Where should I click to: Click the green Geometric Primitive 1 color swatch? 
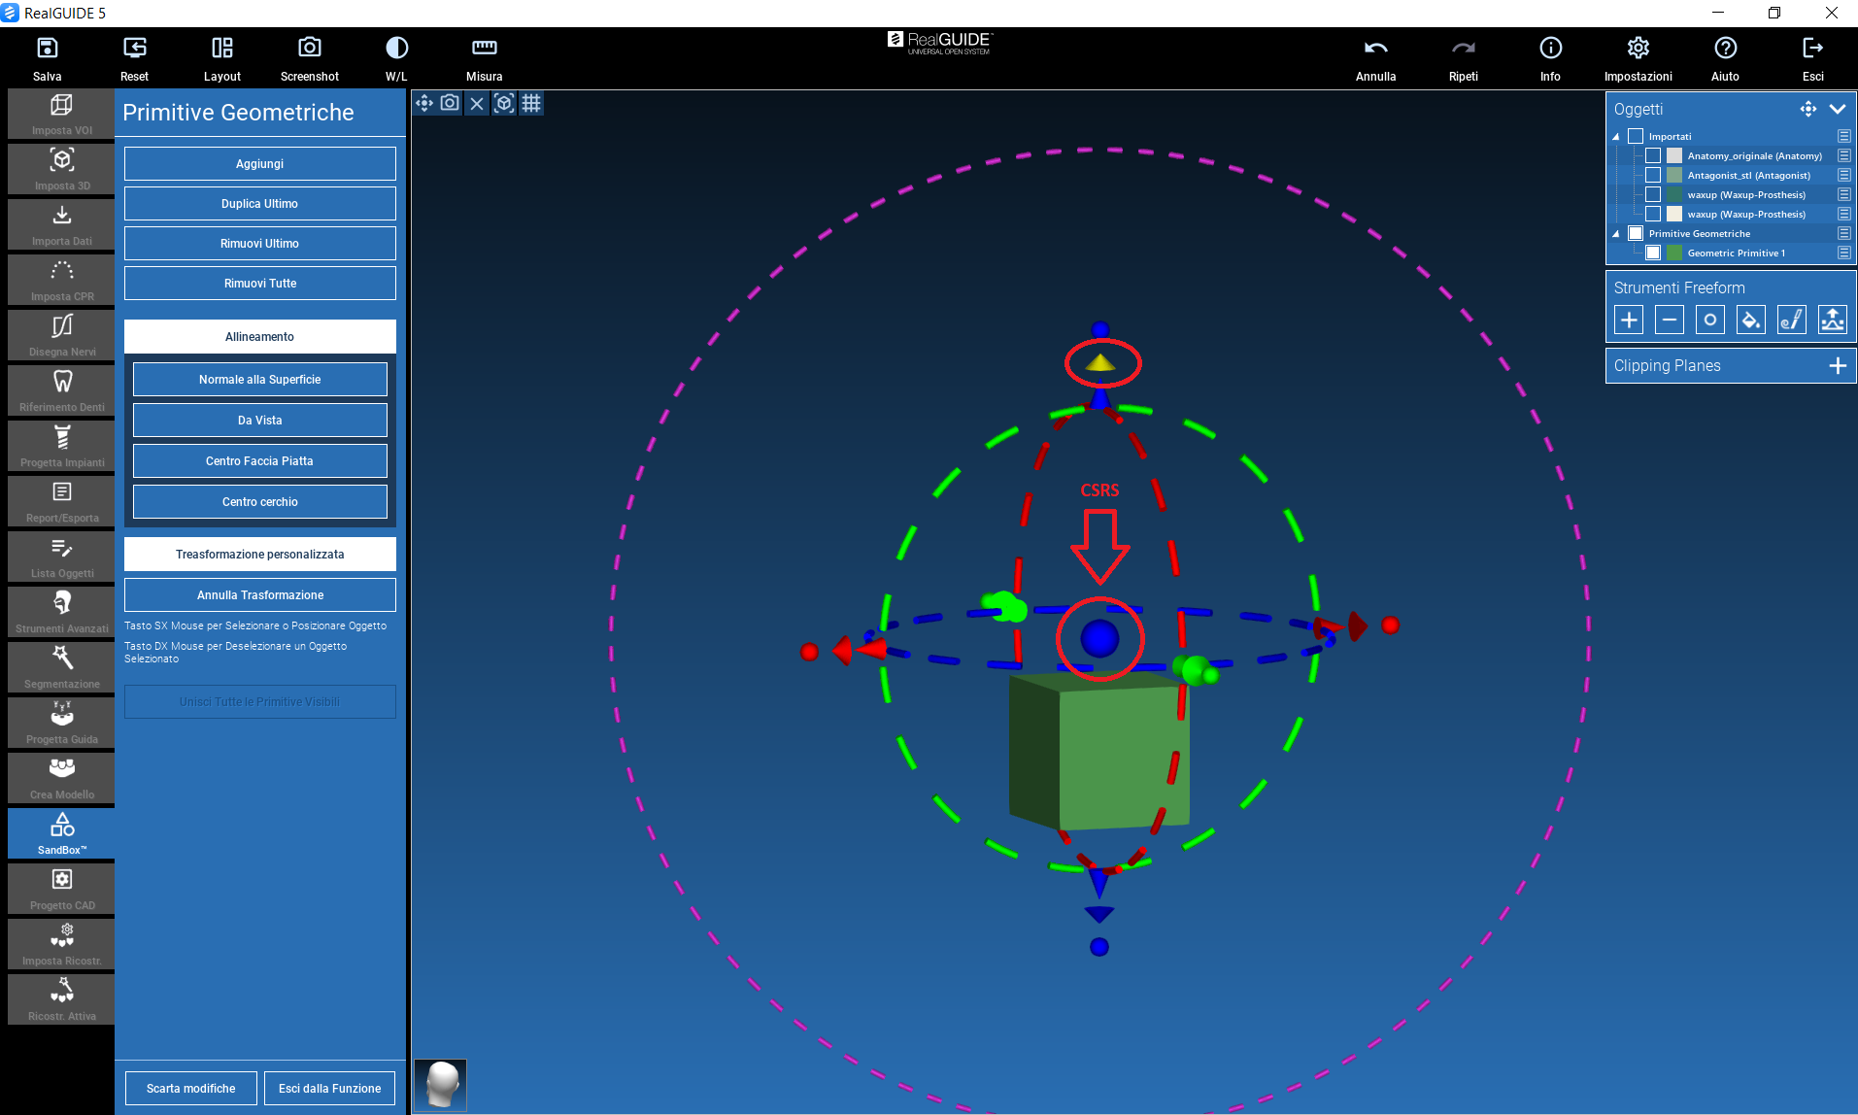coord(1674,253)
